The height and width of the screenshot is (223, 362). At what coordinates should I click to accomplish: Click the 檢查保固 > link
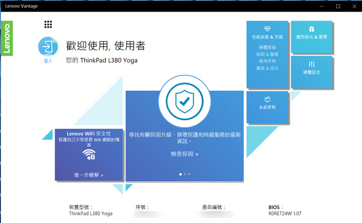(184, 154)
